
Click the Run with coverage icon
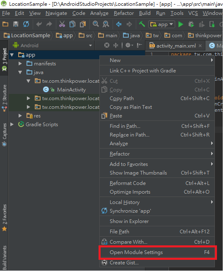coord(202,24)
